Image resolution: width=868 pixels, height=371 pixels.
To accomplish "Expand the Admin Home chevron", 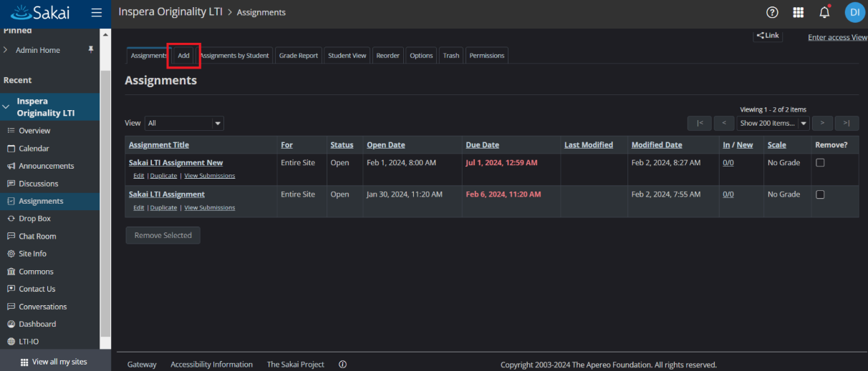I will click(x=6, y=50).
